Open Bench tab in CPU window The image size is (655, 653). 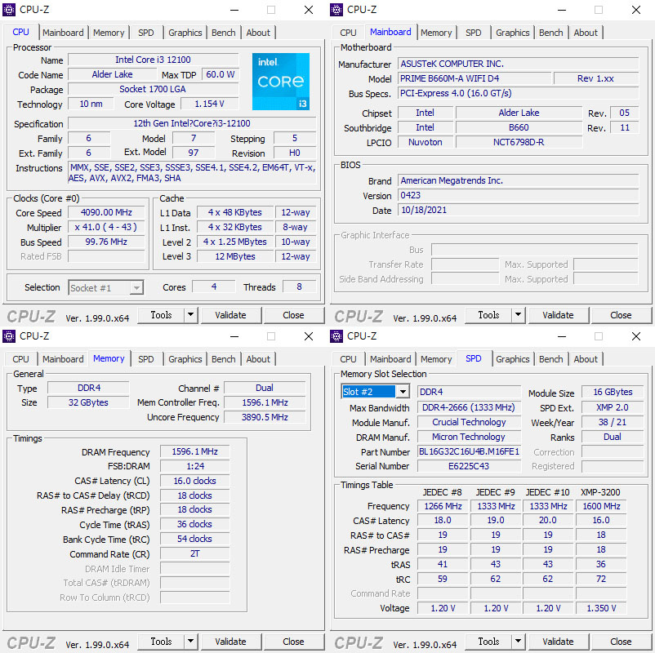(x=224, y=33)
